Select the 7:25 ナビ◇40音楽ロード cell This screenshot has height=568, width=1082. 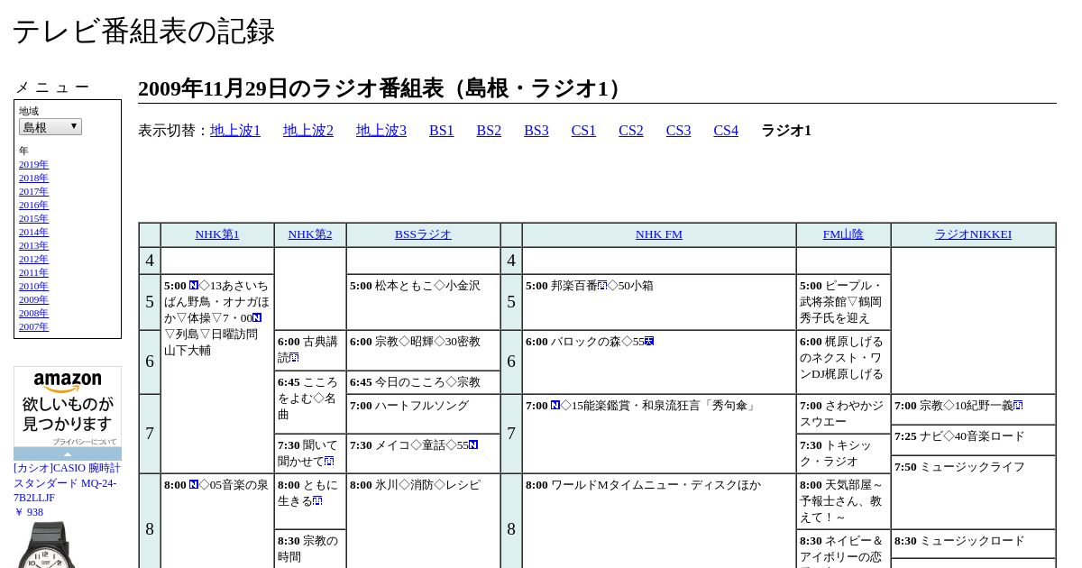[x=973, y=440]
